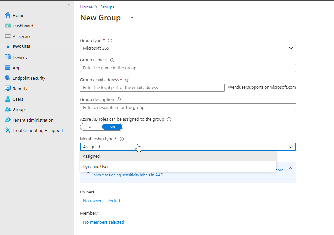Viewport: 334px width, 235px height.
Task: Show info tooltip for Group type
Action: point(110,41)
